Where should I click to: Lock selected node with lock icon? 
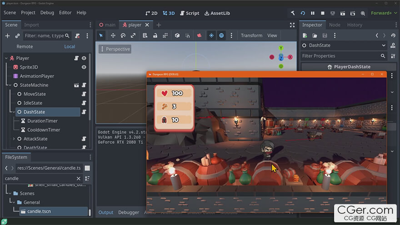click(155, 35)
